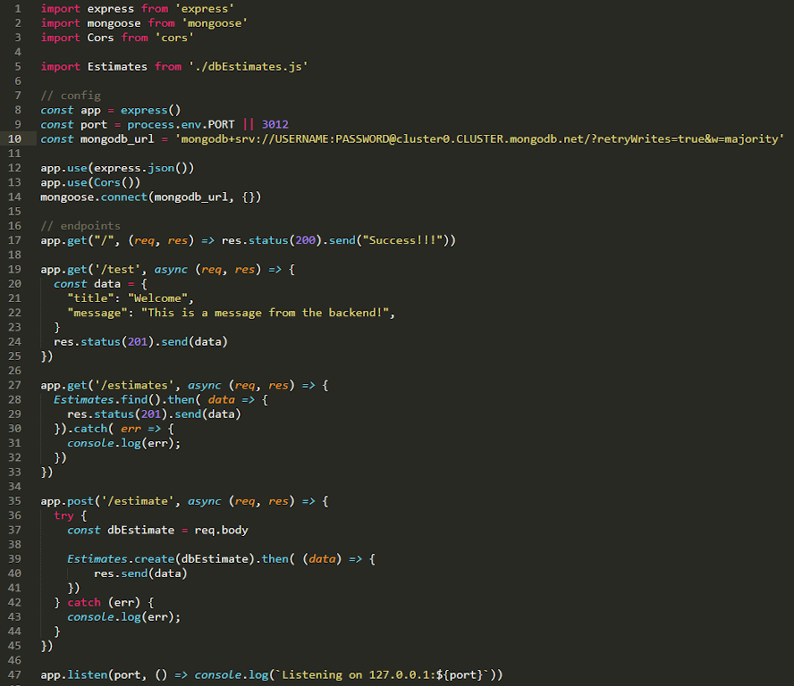The width and height of the screenshot is (794, 686).
Task: Click the '/estimates' route string
Action: pyautogui.click(x=134, y=385)
